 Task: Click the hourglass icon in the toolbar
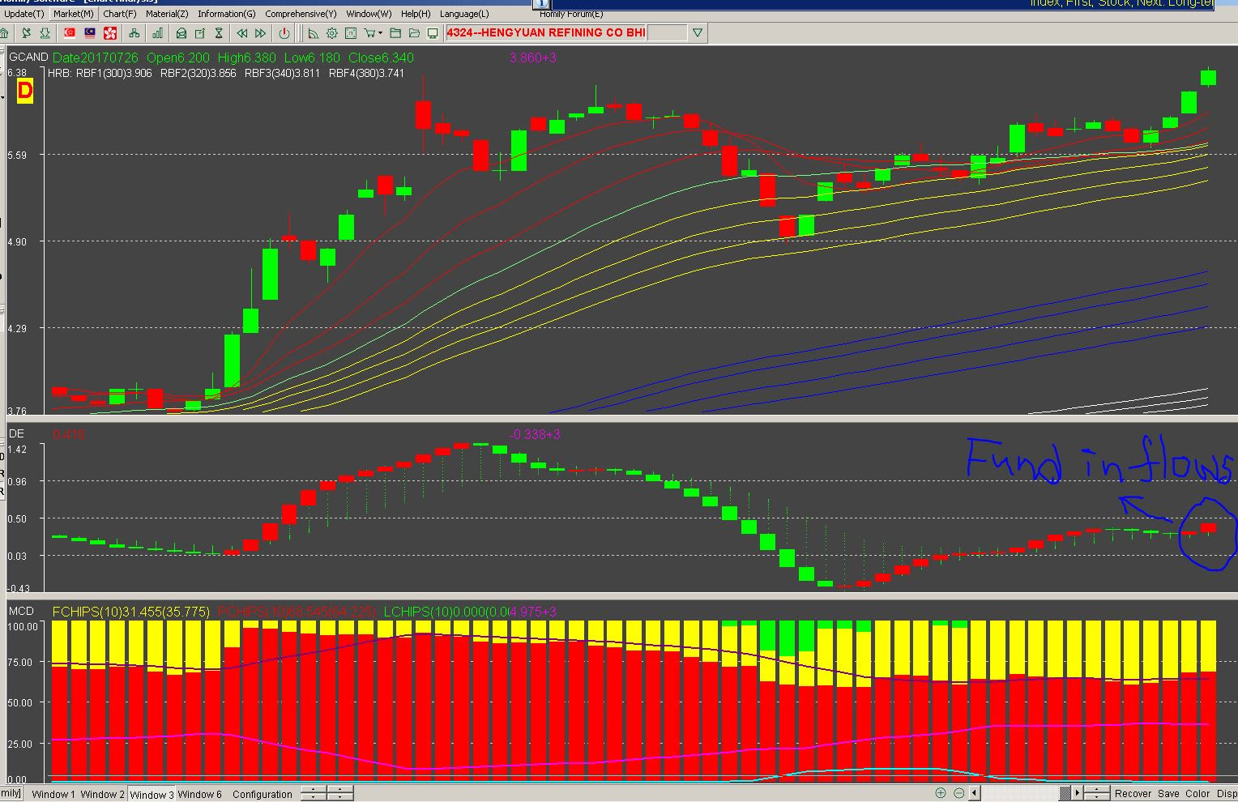[x=219, y=33]
